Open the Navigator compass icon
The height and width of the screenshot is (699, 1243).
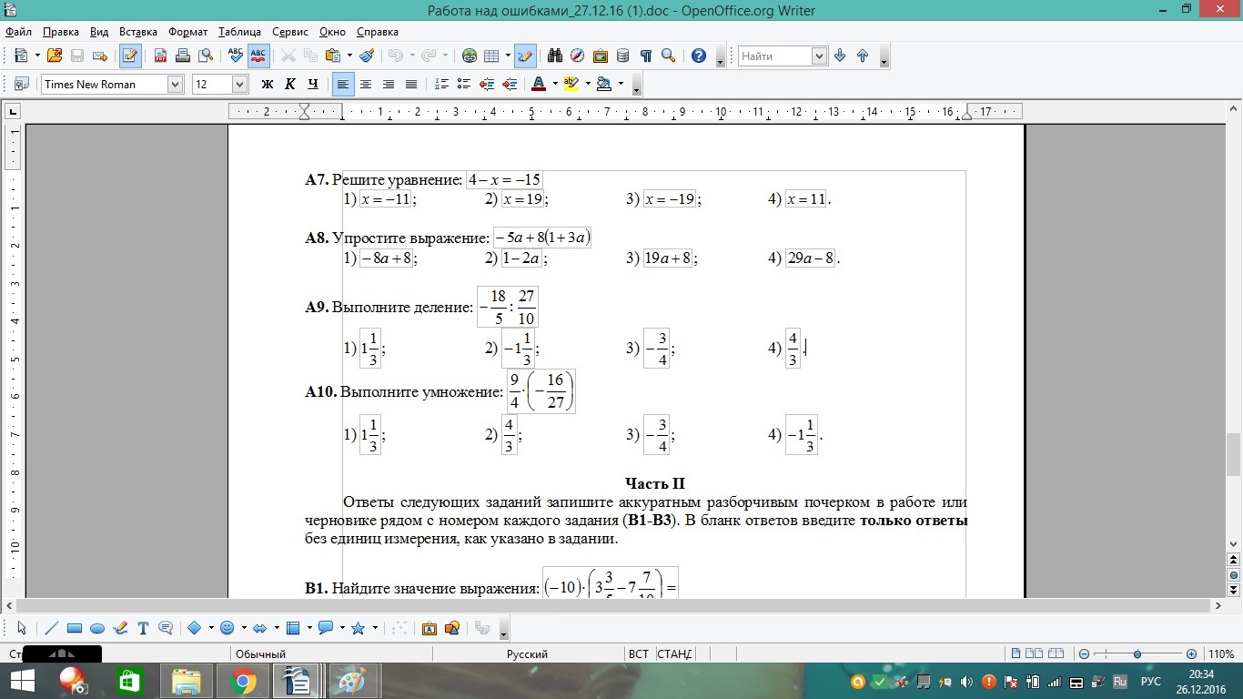click(x=578, y=56)
